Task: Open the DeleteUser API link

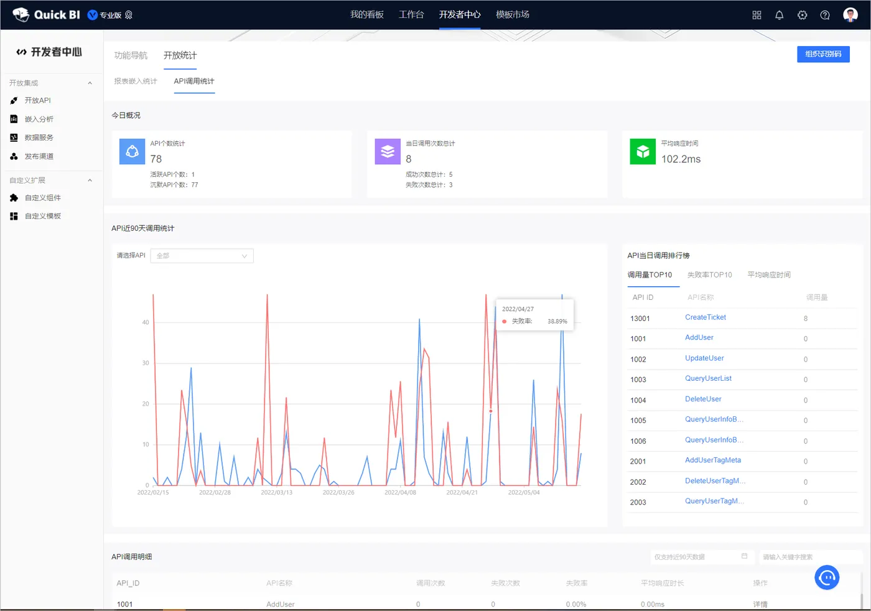Action: [703, 399]
